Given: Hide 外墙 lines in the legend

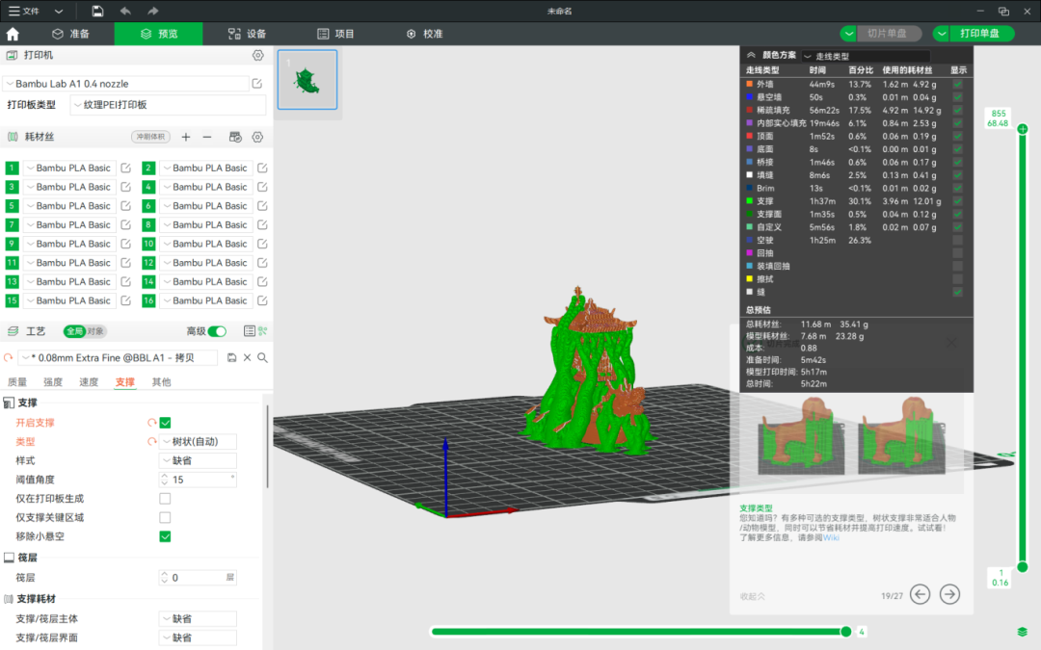Looking at the screenshot, I should click(957, 84).
